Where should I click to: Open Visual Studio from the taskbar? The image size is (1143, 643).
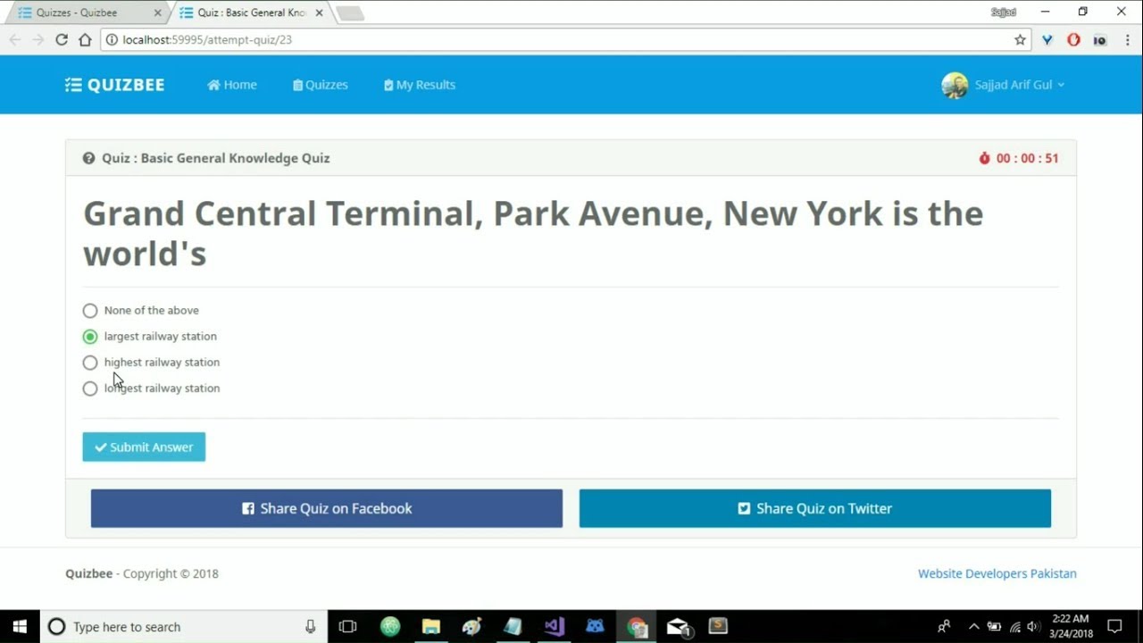tap(555, 627)
